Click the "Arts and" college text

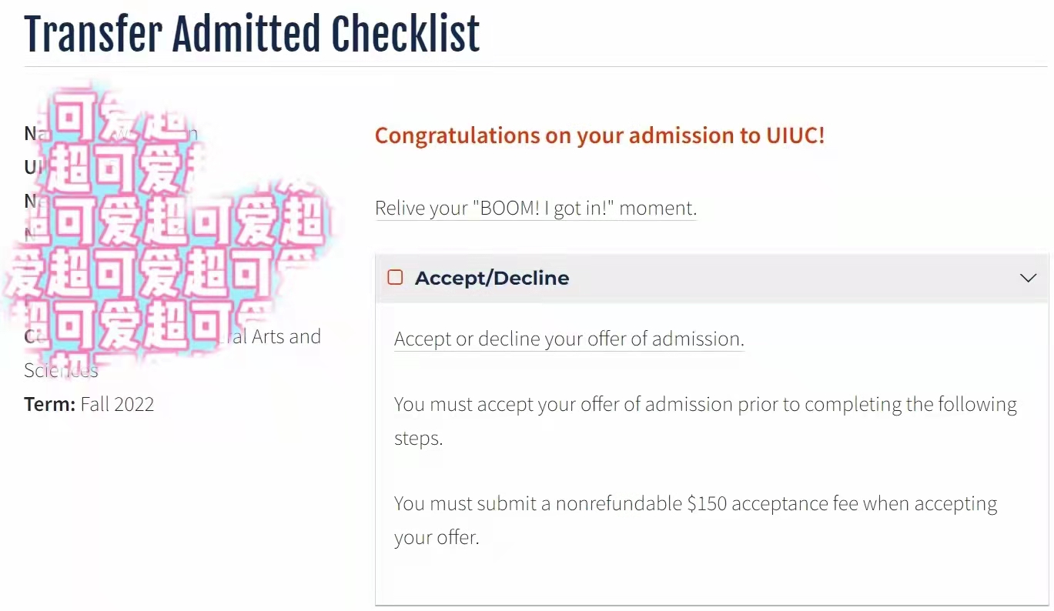tap(286, 336)
